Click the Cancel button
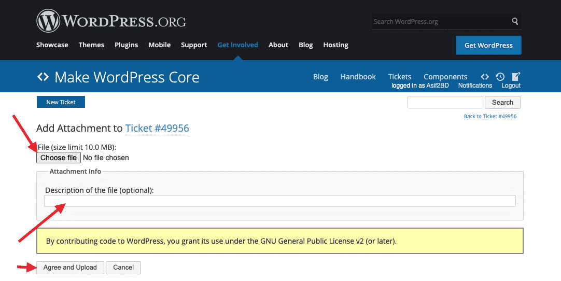 click(123, 268)
